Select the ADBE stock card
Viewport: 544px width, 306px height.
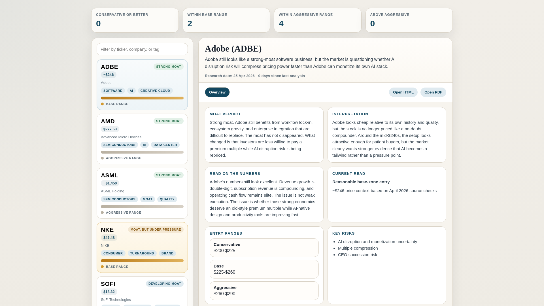(x=142, y=85)
